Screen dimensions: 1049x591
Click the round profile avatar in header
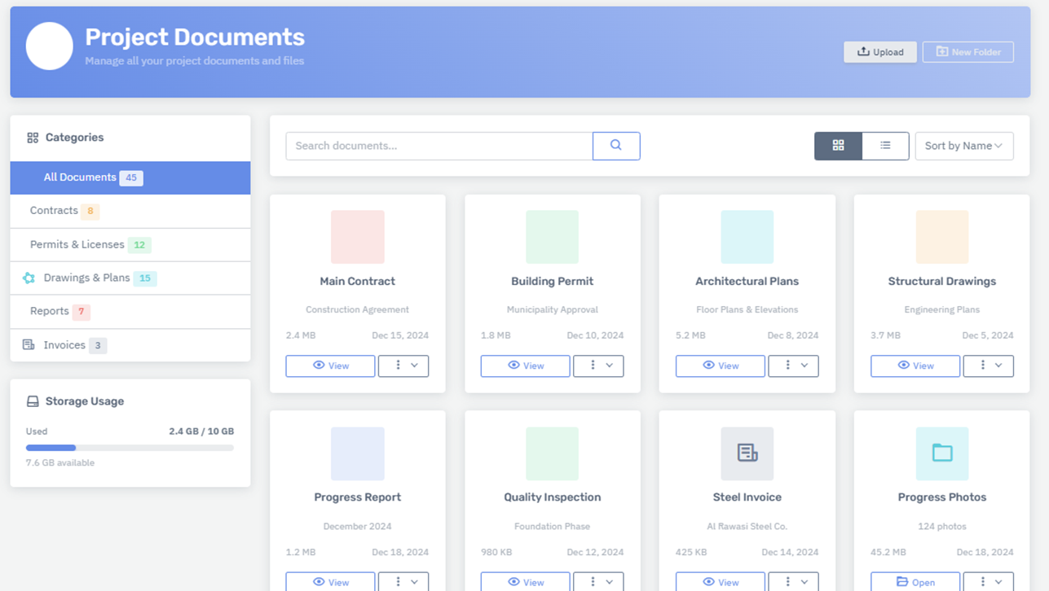click(x=50, y=46)
